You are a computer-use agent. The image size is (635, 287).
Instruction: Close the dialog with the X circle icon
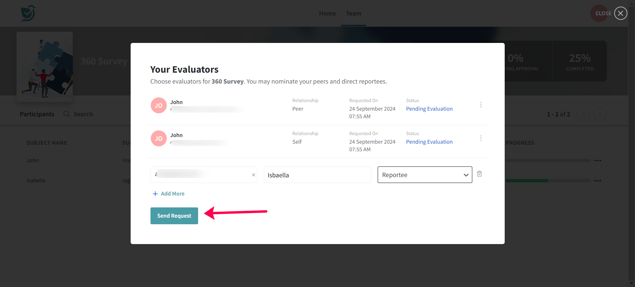click(620, 13)
